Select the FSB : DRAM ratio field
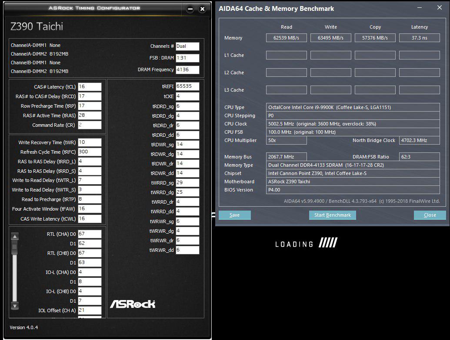Image resolution: width=450 pixels, height=340 pixels. pos(187,58)
